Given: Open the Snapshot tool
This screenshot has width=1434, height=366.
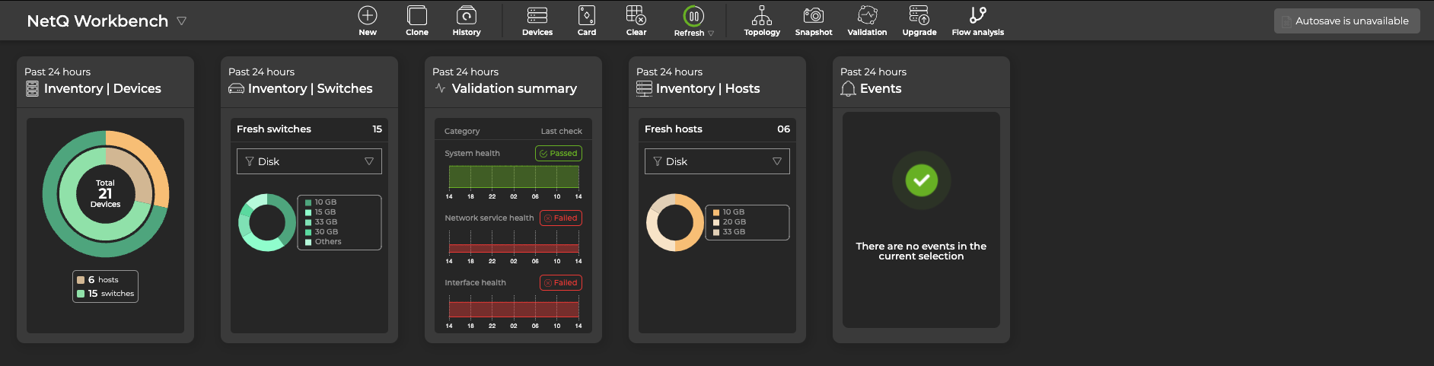Looking at the screenshot, I should coord(814,16).
